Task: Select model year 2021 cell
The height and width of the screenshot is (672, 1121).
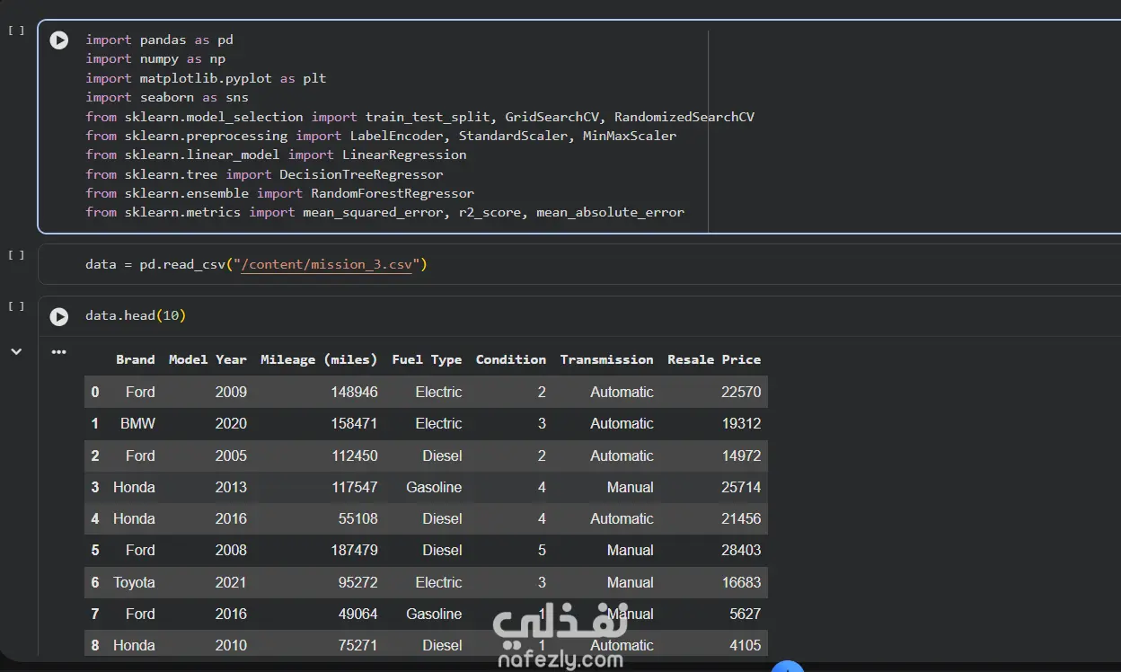Action: click(231, 582)
